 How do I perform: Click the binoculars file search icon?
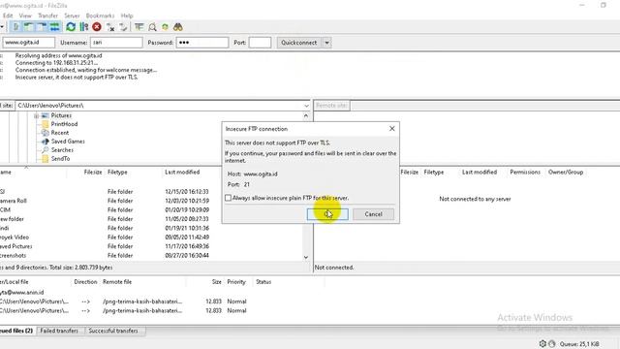178,27
